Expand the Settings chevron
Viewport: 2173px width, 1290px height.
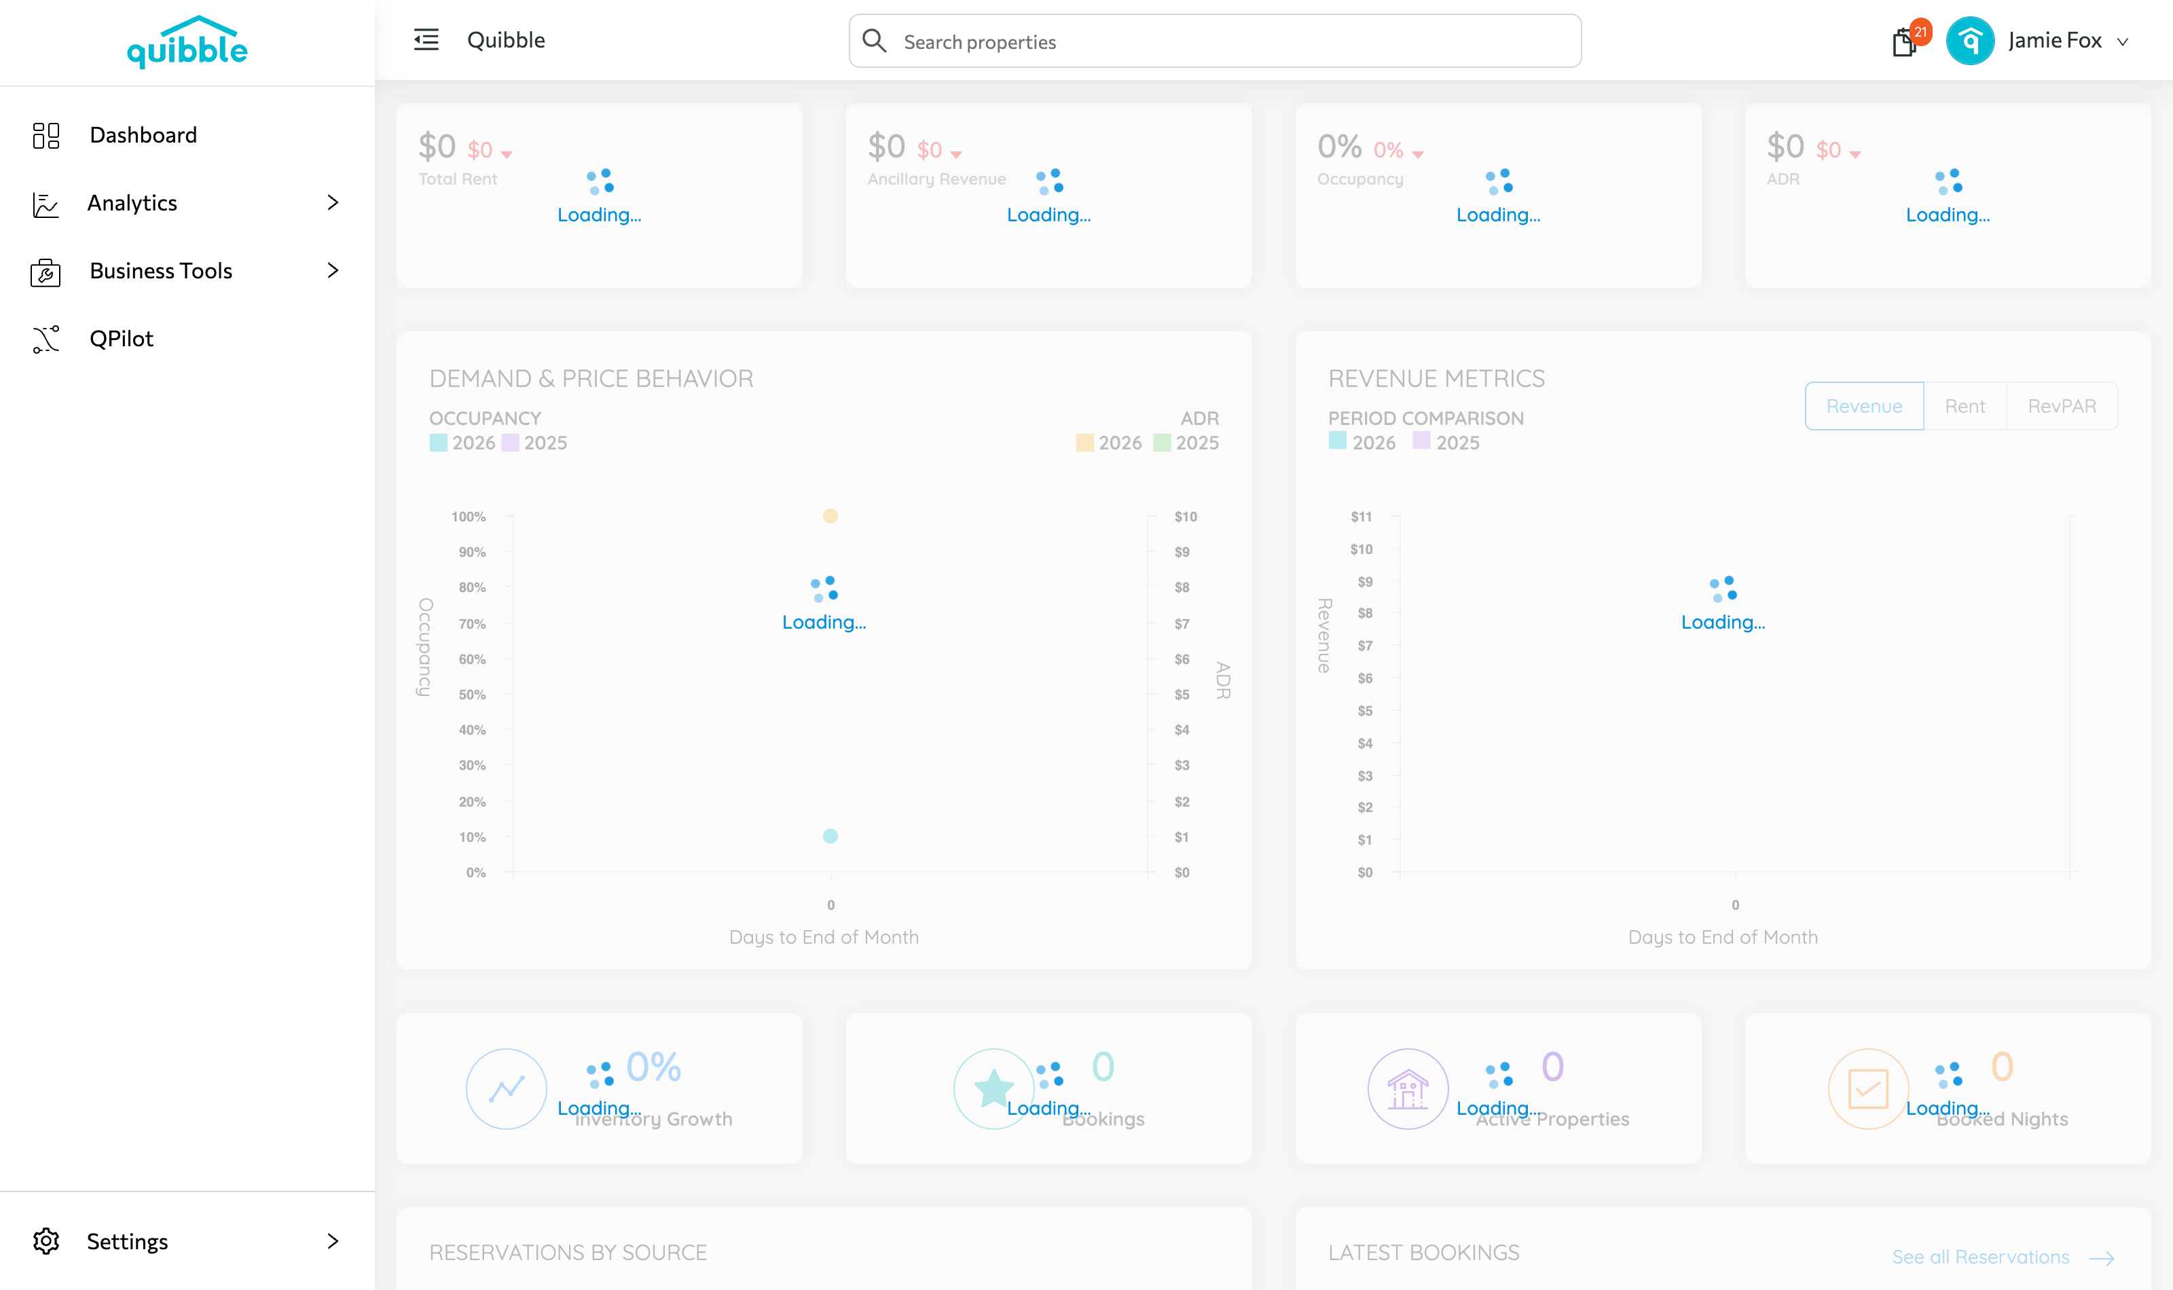pyautogui.click(x=332, y=1240)
